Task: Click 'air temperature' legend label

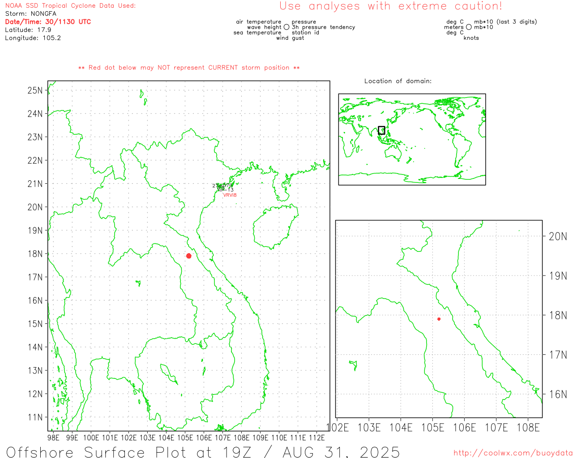Action: [259, 22]
